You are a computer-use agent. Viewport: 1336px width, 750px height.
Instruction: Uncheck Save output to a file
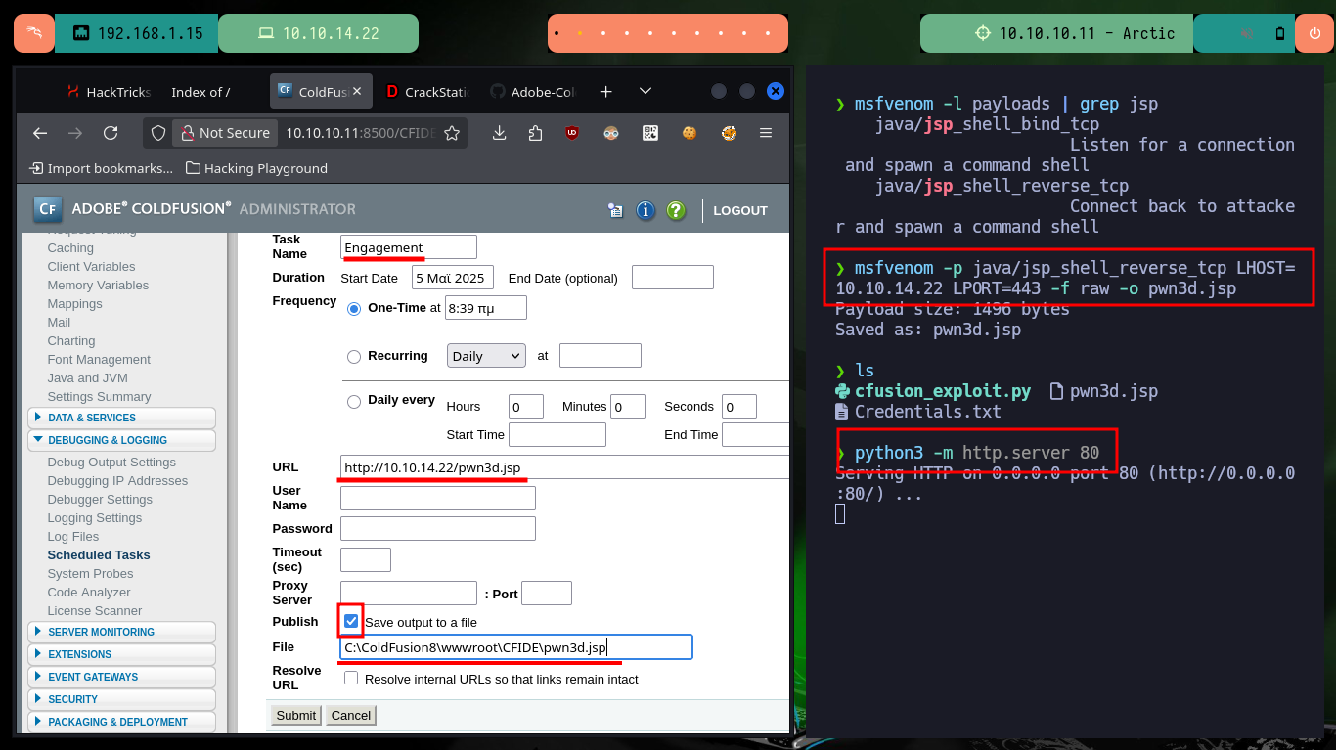coord(351,621)
